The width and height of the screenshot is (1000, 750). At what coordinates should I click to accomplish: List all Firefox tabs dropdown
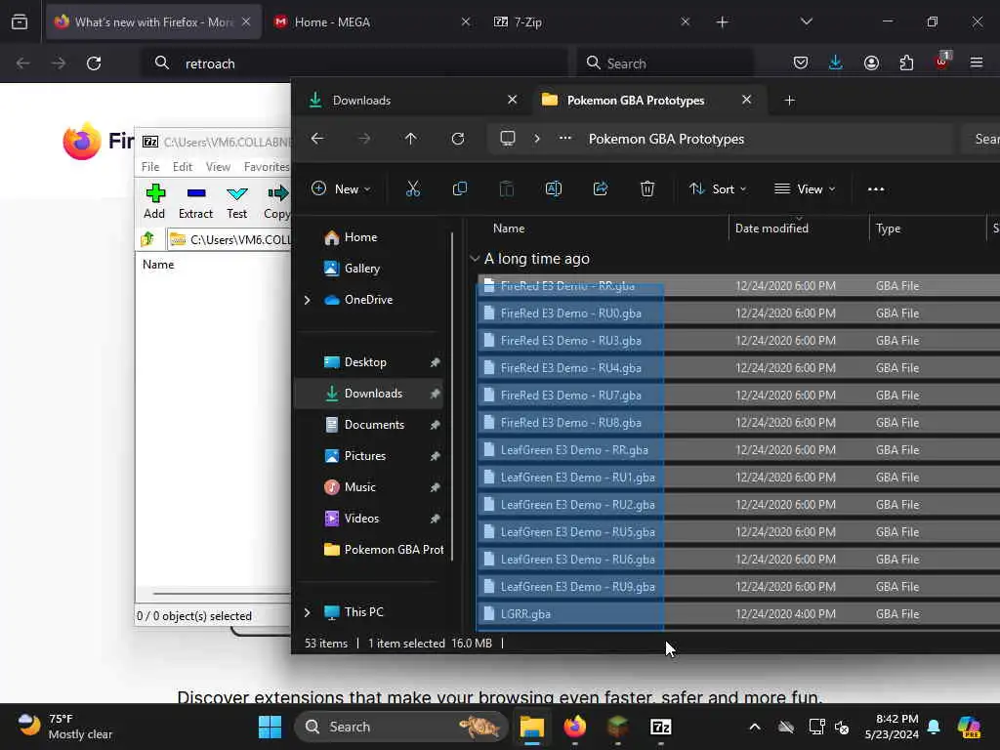pos(806,21)
